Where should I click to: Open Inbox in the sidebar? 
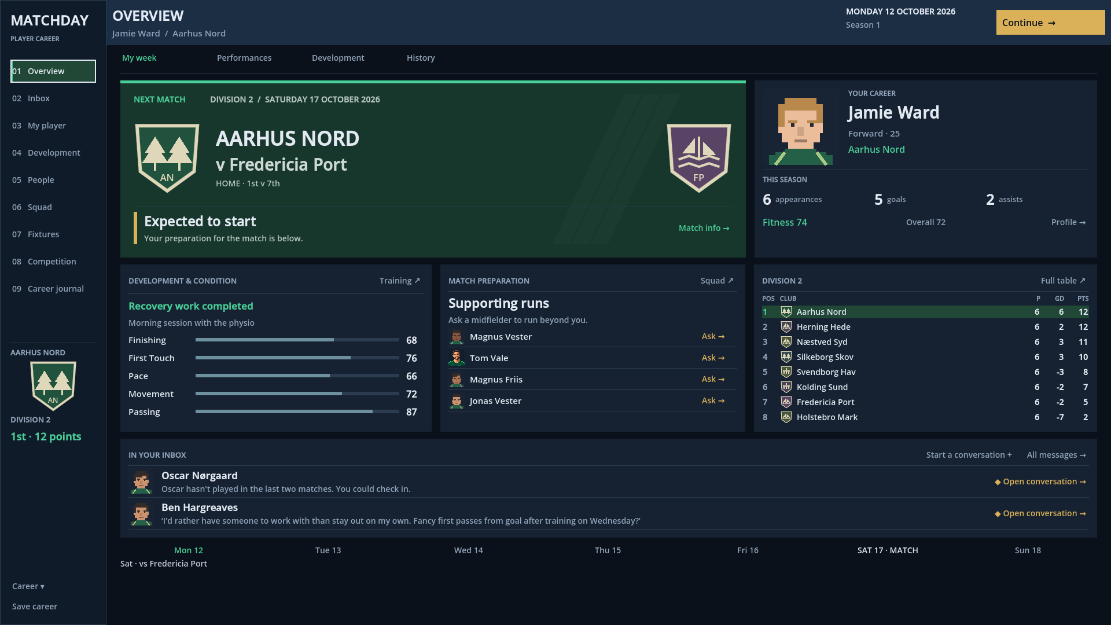click(x=53, y=98)
